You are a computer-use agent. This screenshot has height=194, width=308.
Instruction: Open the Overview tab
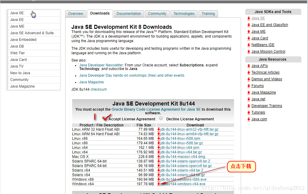75,14
